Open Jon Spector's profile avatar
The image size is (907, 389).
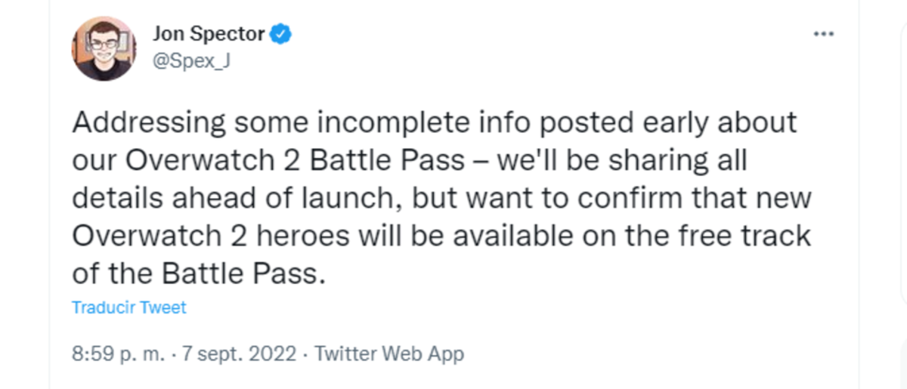pos(104,48)
